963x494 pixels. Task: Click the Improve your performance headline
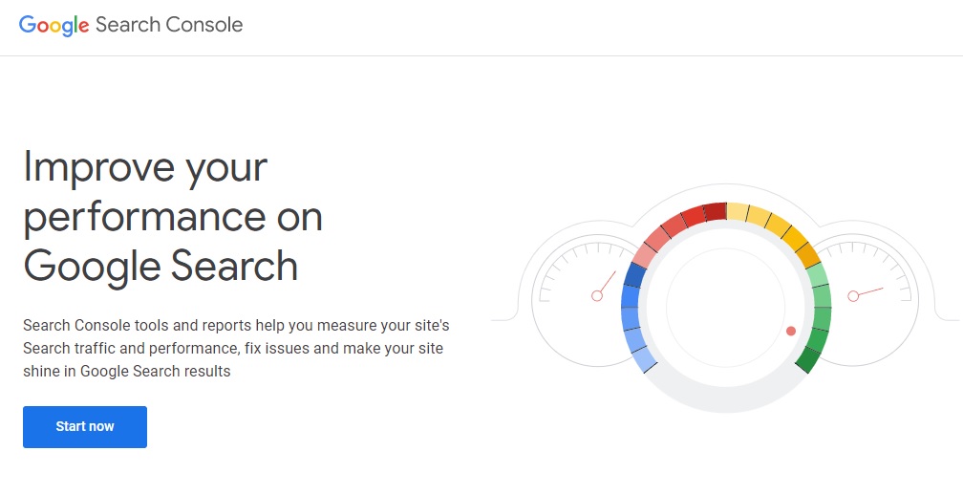[173, 216]
